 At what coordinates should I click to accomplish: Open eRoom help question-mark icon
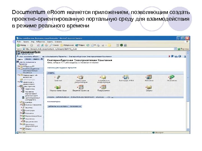click(x=180, y=56)
